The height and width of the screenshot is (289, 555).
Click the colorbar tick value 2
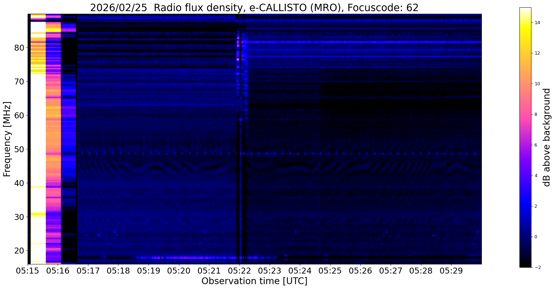[535, 206]
